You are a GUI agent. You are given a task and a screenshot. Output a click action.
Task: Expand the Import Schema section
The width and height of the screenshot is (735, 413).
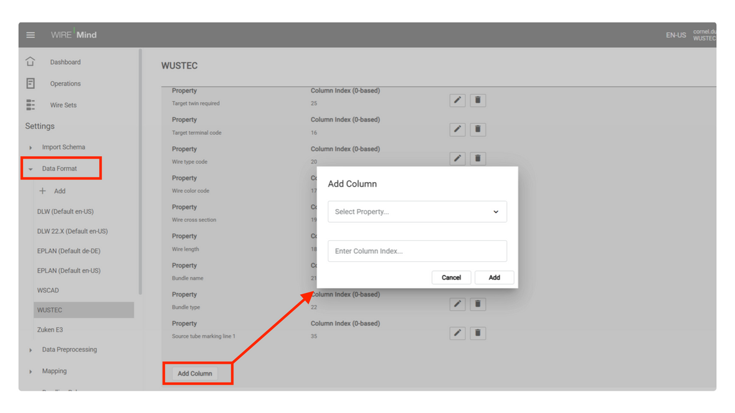pyautogui.click(x=31, y=147)
